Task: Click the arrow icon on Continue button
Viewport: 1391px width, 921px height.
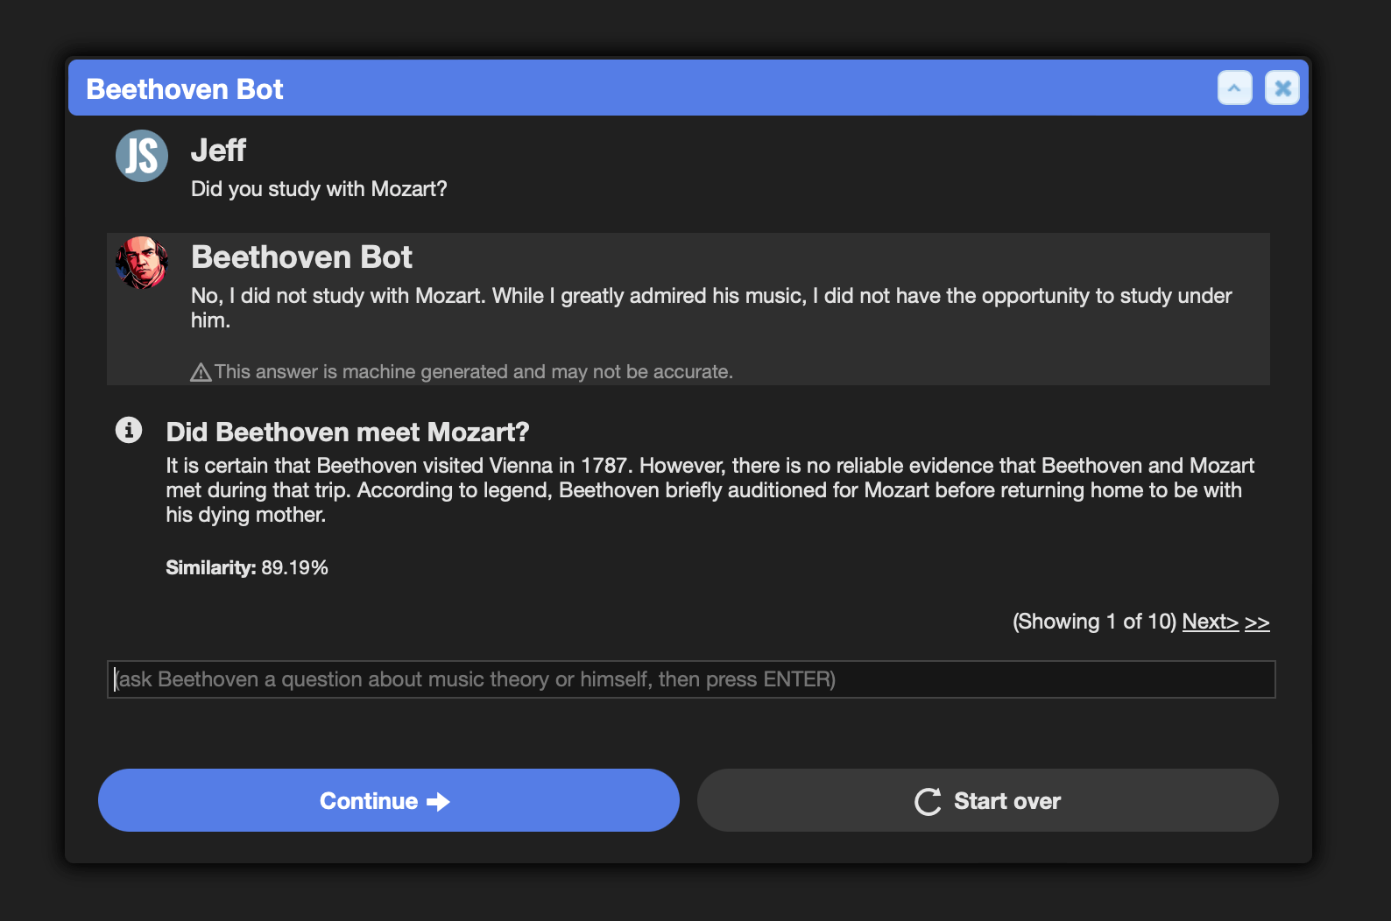Action: click(438, 801)
